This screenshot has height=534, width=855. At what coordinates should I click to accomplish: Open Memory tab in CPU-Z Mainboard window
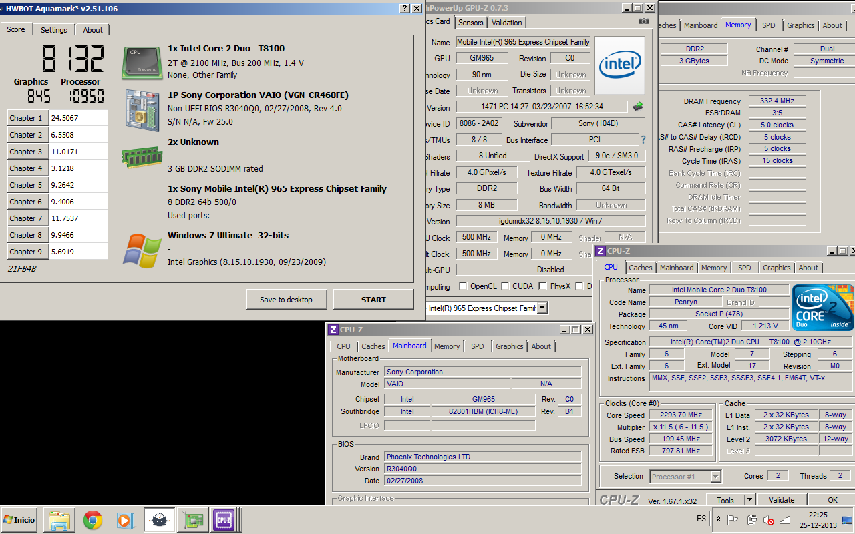447,346
